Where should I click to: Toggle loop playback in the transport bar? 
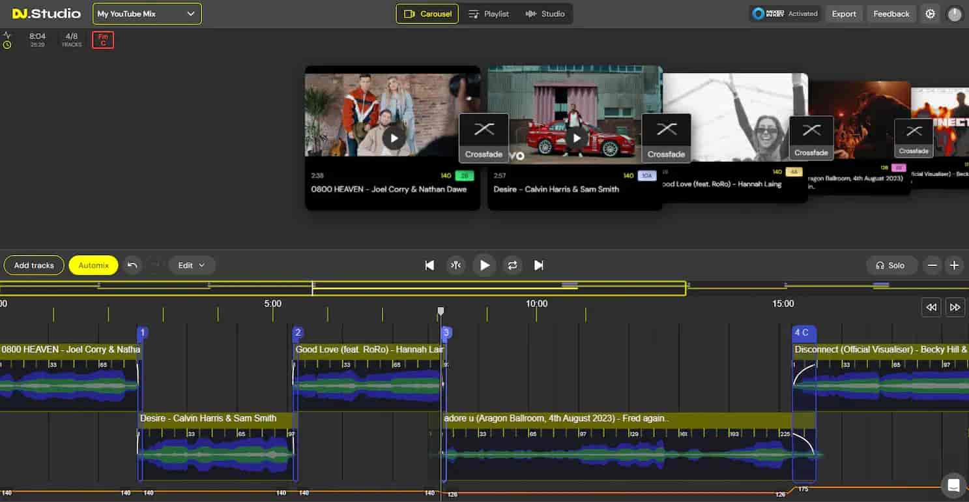click(x=512, y=265)
